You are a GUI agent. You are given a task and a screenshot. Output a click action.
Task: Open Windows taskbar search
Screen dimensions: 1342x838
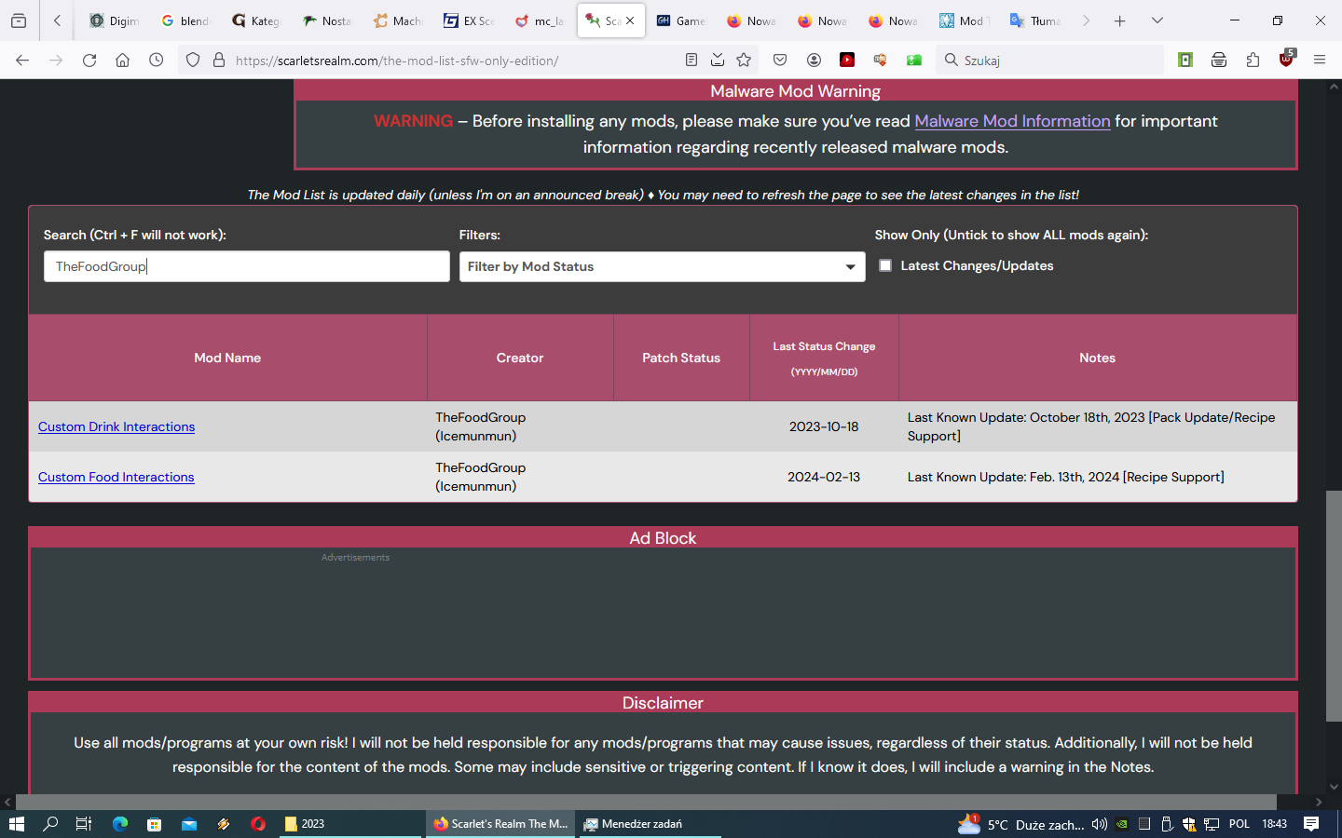click(50, 824)
